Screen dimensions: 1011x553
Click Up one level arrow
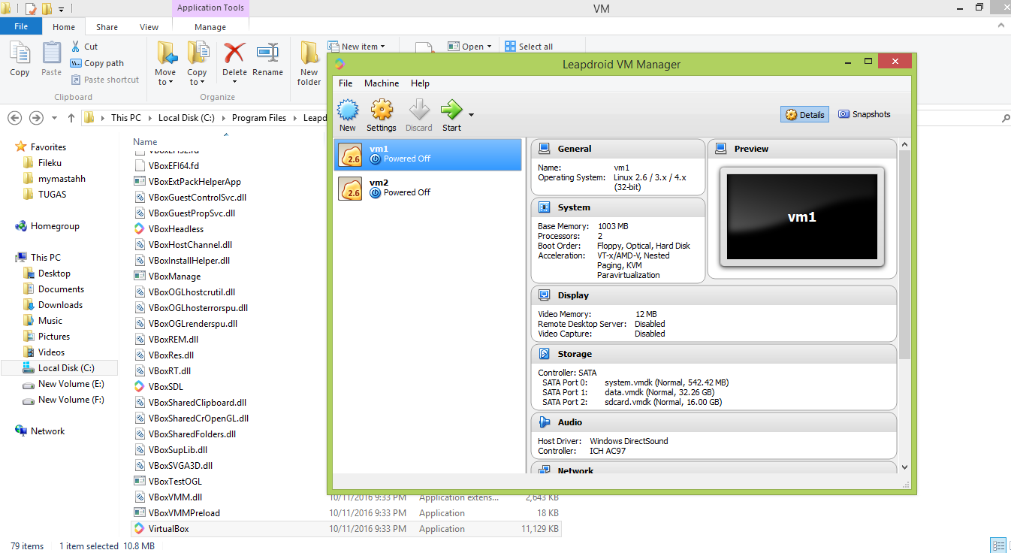pyautogui.click(x=71, y=118)
